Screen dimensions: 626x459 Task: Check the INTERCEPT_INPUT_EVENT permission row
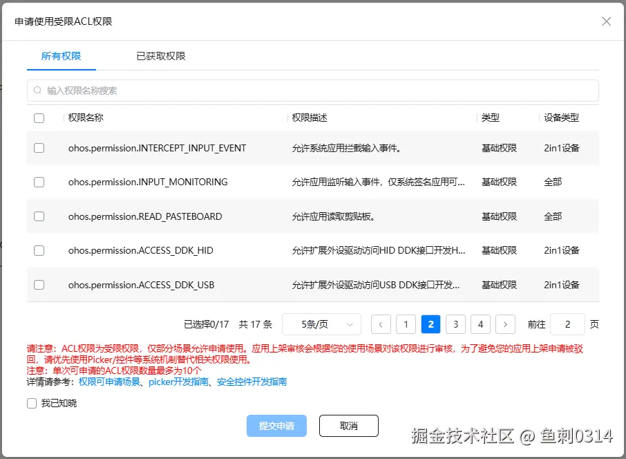[x=39, y=148]
